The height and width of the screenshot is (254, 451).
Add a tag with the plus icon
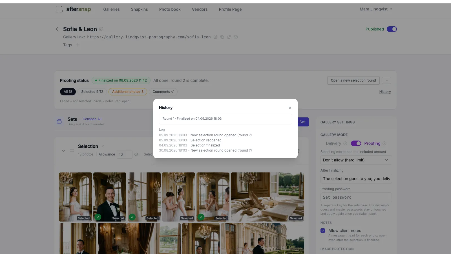(78, 45)
